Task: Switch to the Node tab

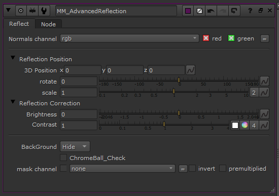Action: coord(48,24)
